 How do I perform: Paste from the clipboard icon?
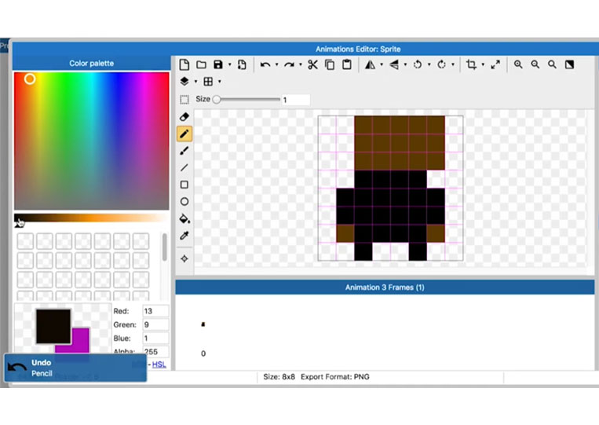point(347,64)
